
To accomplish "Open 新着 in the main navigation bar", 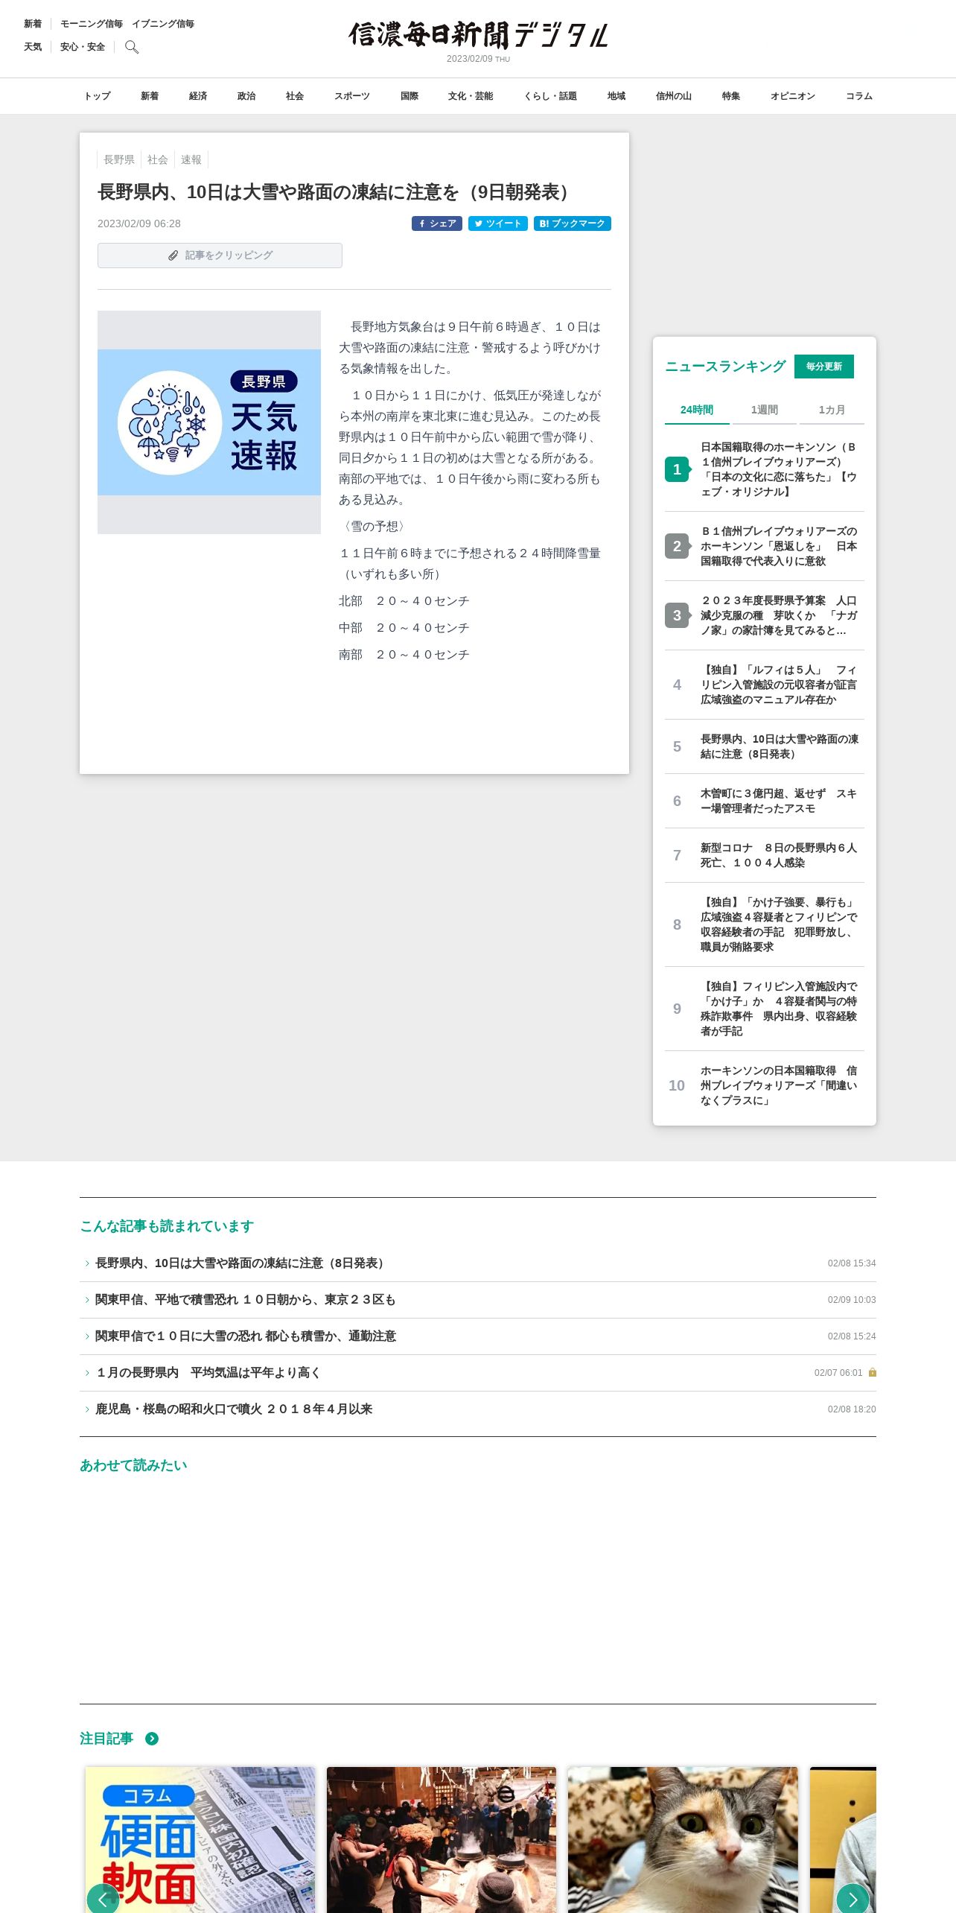I will pos(150,96).
